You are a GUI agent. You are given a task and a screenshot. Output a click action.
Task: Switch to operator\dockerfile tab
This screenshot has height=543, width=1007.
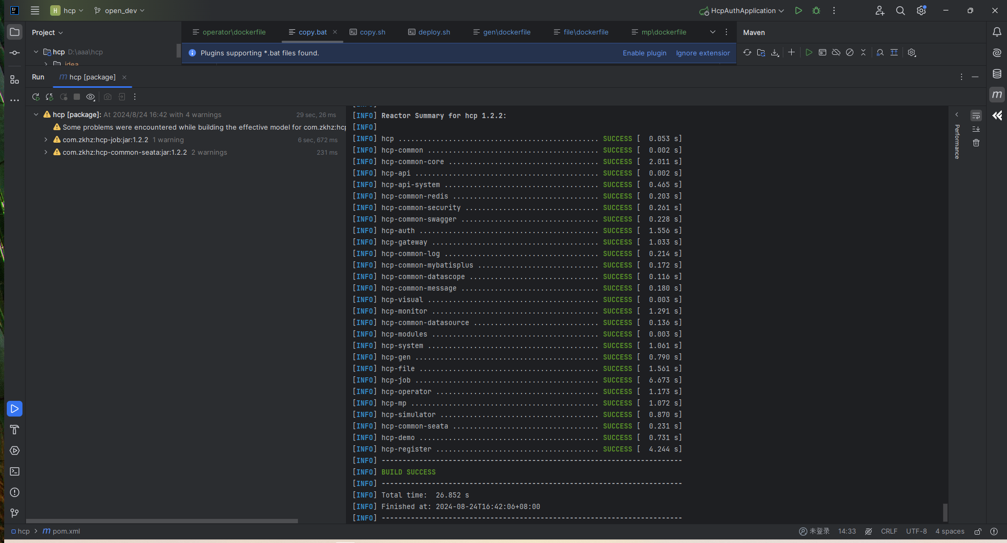coord(229,32)
